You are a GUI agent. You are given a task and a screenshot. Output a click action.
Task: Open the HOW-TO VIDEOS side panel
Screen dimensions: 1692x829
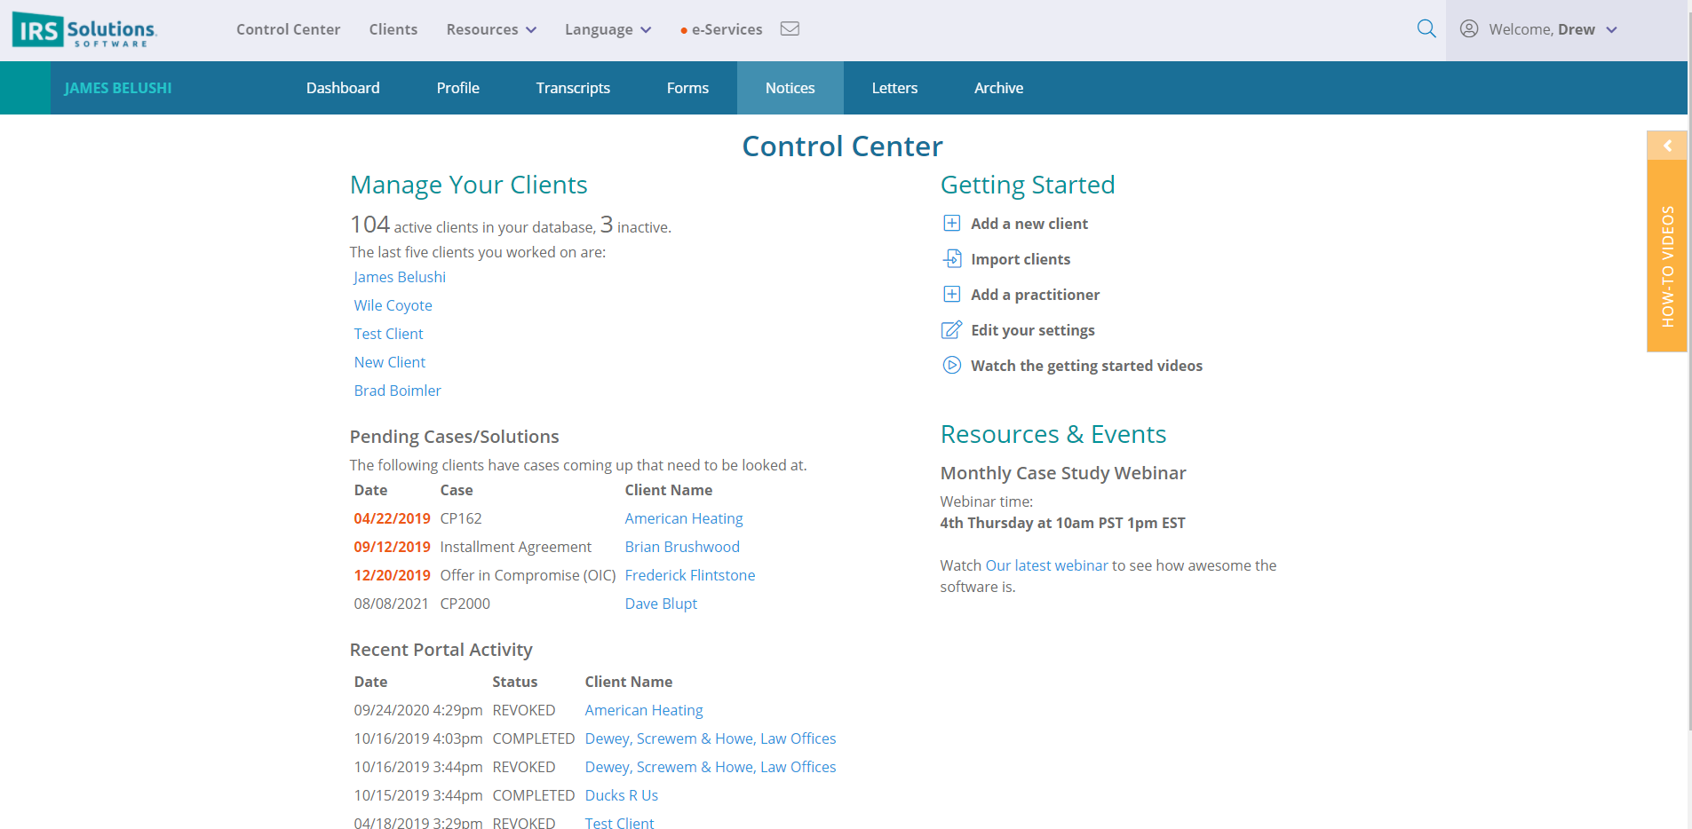coord(1669,266)
